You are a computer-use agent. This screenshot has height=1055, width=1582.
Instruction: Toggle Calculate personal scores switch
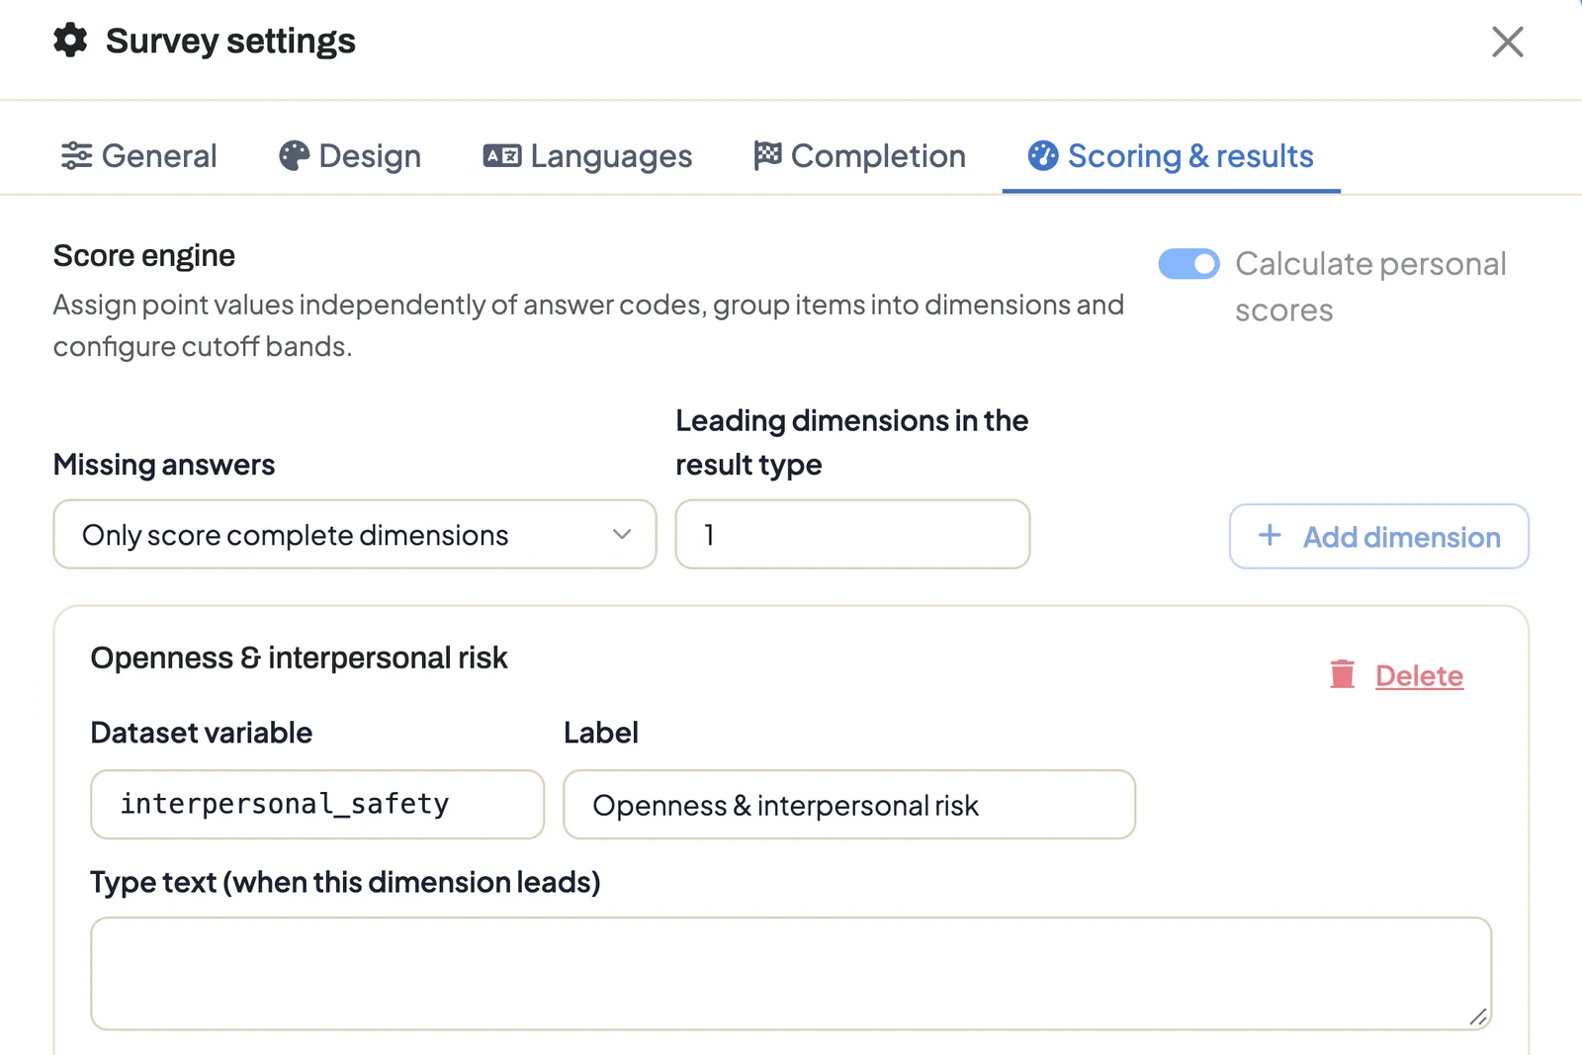[1188, 264]
